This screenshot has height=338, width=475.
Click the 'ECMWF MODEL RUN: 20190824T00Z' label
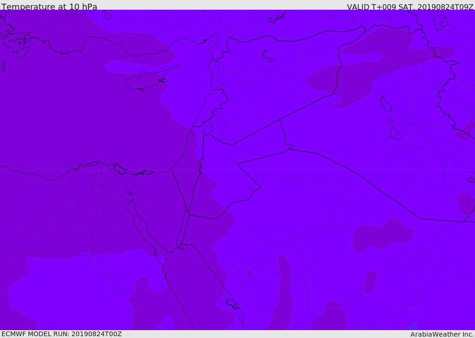(62, 334)
